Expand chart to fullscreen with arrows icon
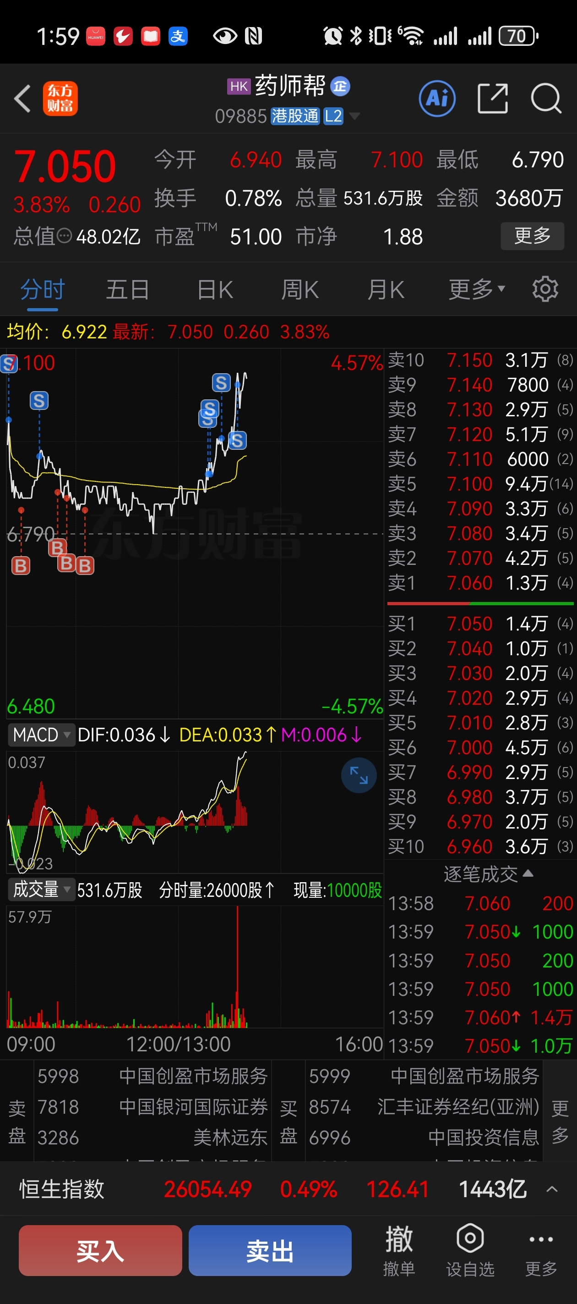Image resolution: width=577 pixels, height=1304 pixels. coord(359,775)
